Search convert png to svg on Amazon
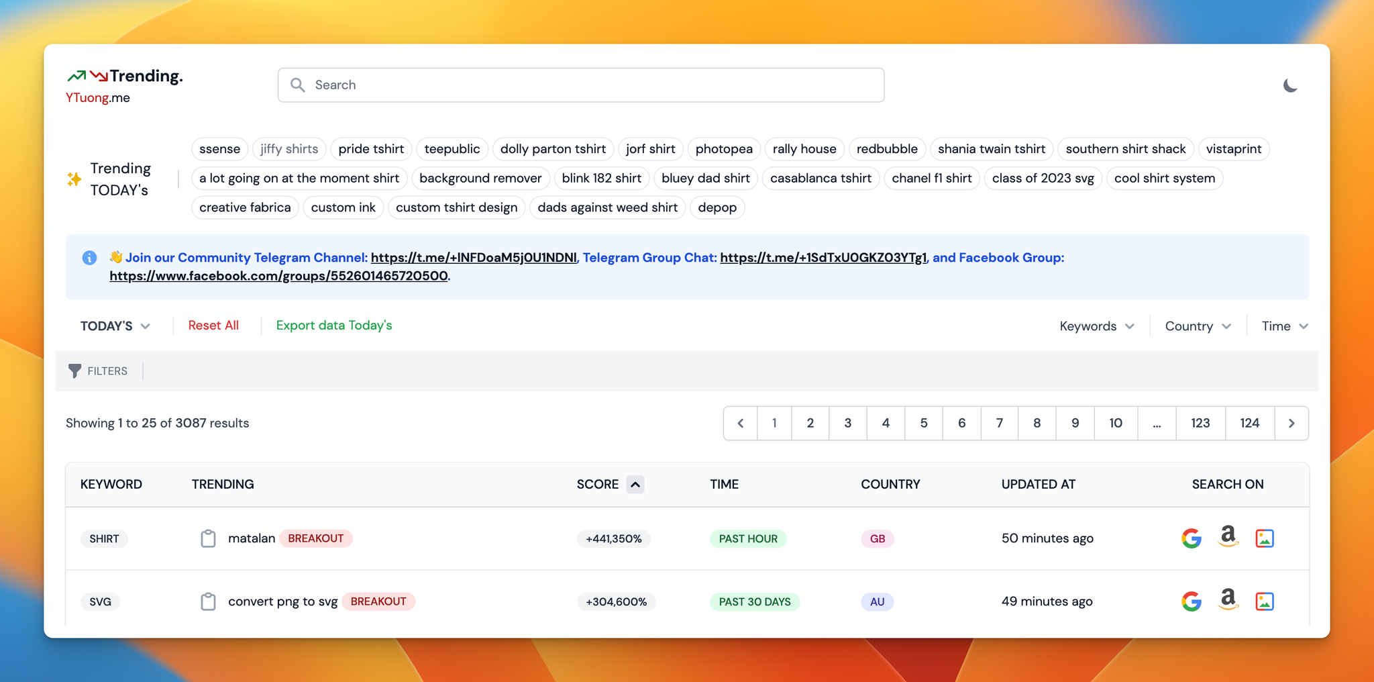 [x=1228, y=600]
